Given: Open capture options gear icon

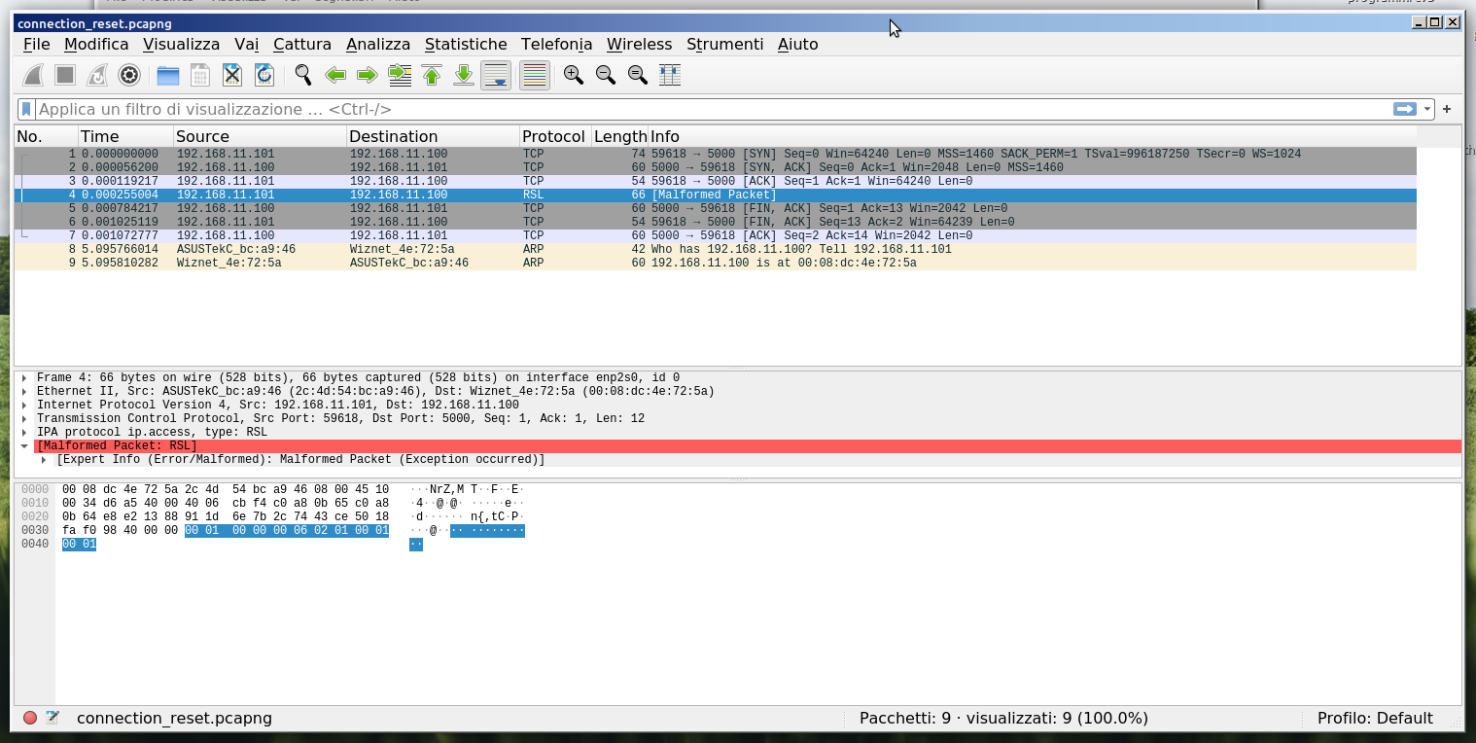Looking at the screenshot, I should [x=129, y=75].
